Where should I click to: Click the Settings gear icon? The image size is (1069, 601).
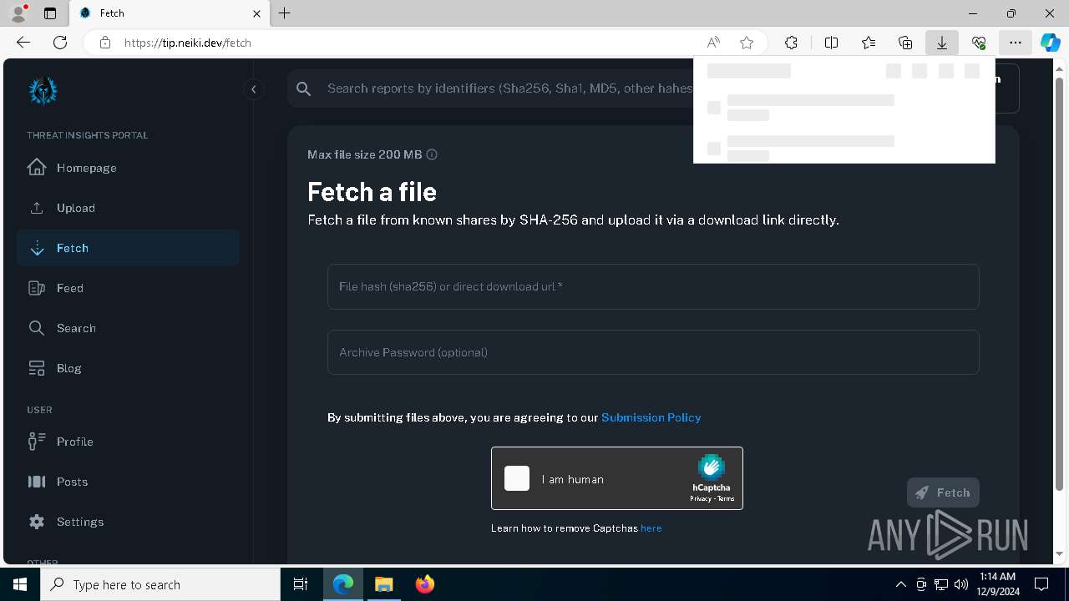37,522
